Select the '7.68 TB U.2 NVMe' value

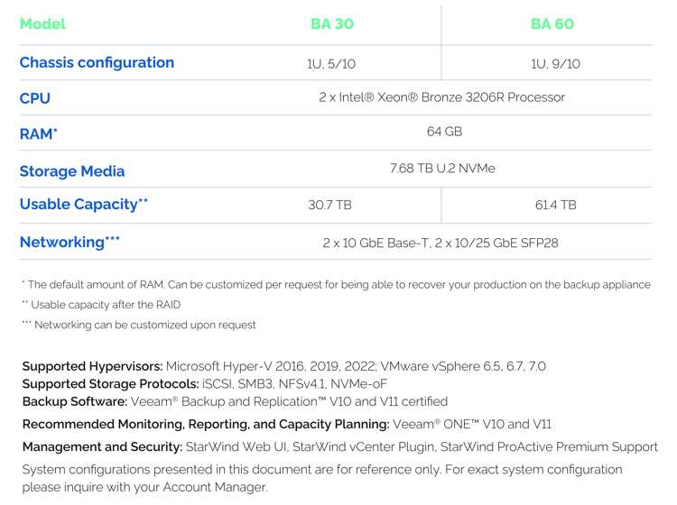pyautogui.click(x=442, y=168)
